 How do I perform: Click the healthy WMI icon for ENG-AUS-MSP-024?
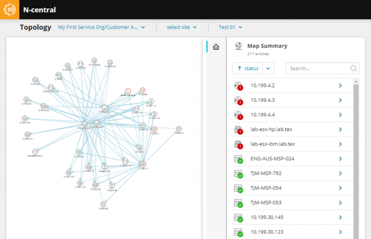coord(238,159)
